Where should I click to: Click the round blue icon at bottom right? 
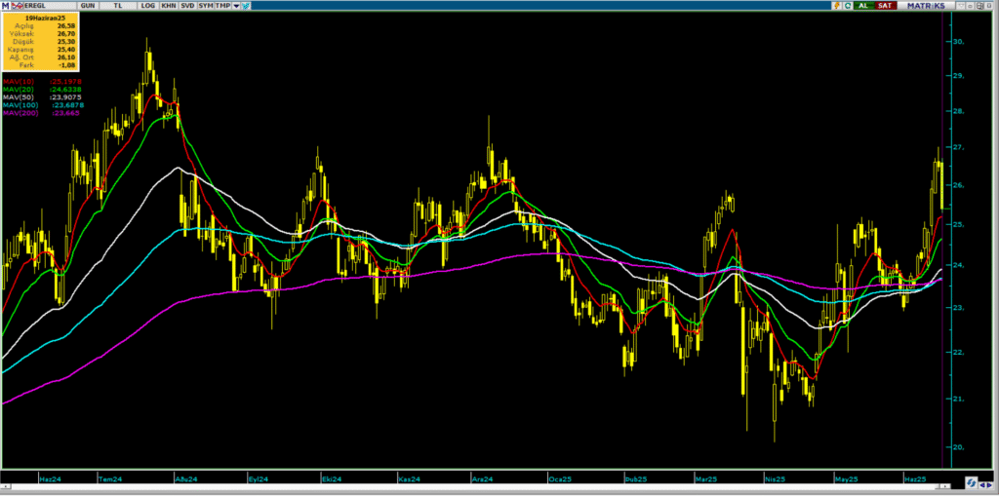coord(972,482)
